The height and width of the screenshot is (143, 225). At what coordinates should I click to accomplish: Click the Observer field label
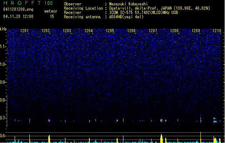(x=73, y=4)
